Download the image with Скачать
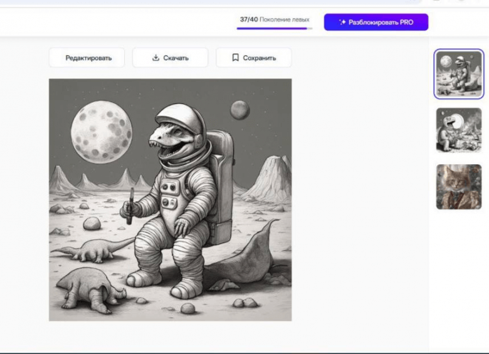The height and width of the screenshot is (354, 489). [x=170, y=58]
